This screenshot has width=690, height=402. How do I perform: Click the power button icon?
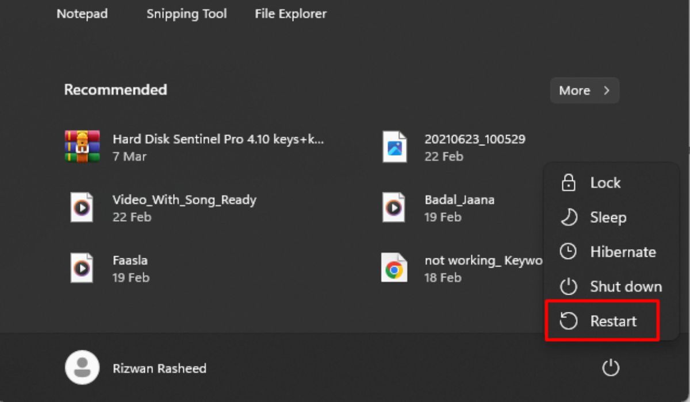(610, 368)
